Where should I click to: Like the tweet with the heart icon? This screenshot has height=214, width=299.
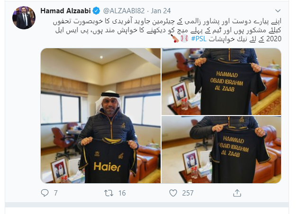[173, 193]
